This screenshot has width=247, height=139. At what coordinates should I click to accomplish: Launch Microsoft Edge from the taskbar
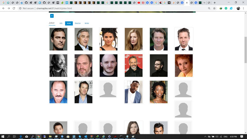[20, 136]
